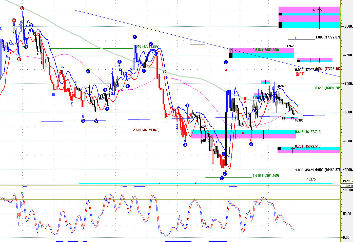The height and width of the screenshot is (242, 353).
Task: Click the oscillator 100.00 axis label
Action: click(347, 190)
